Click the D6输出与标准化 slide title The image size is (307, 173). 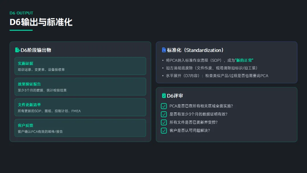pyautogui.click(x=41, y=22)
